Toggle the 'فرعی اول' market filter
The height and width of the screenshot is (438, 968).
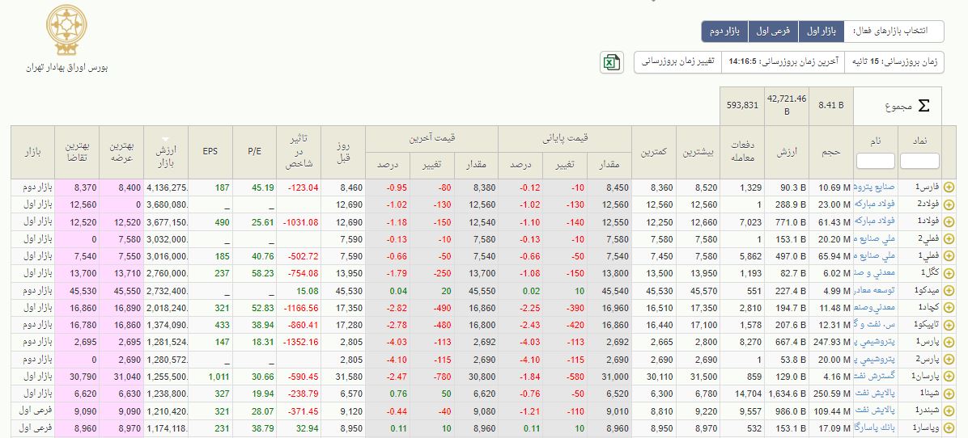point(773,32)
